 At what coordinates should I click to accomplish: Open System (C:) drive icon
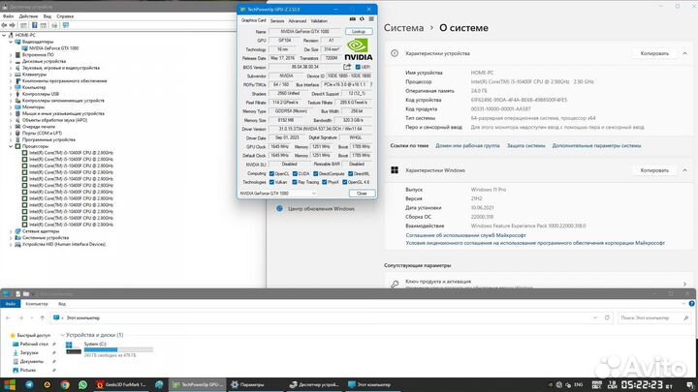pyautogui.click(x=73, y=348)
